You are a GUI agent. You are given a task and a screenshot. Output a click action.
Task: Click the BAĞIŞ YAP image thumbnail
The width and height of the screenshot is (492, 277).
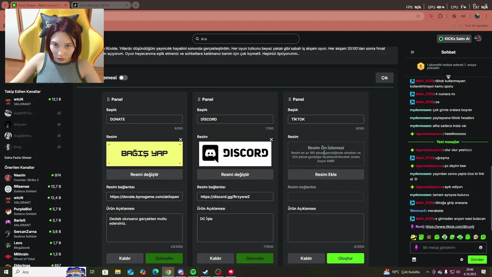click(x=145, y=154)
